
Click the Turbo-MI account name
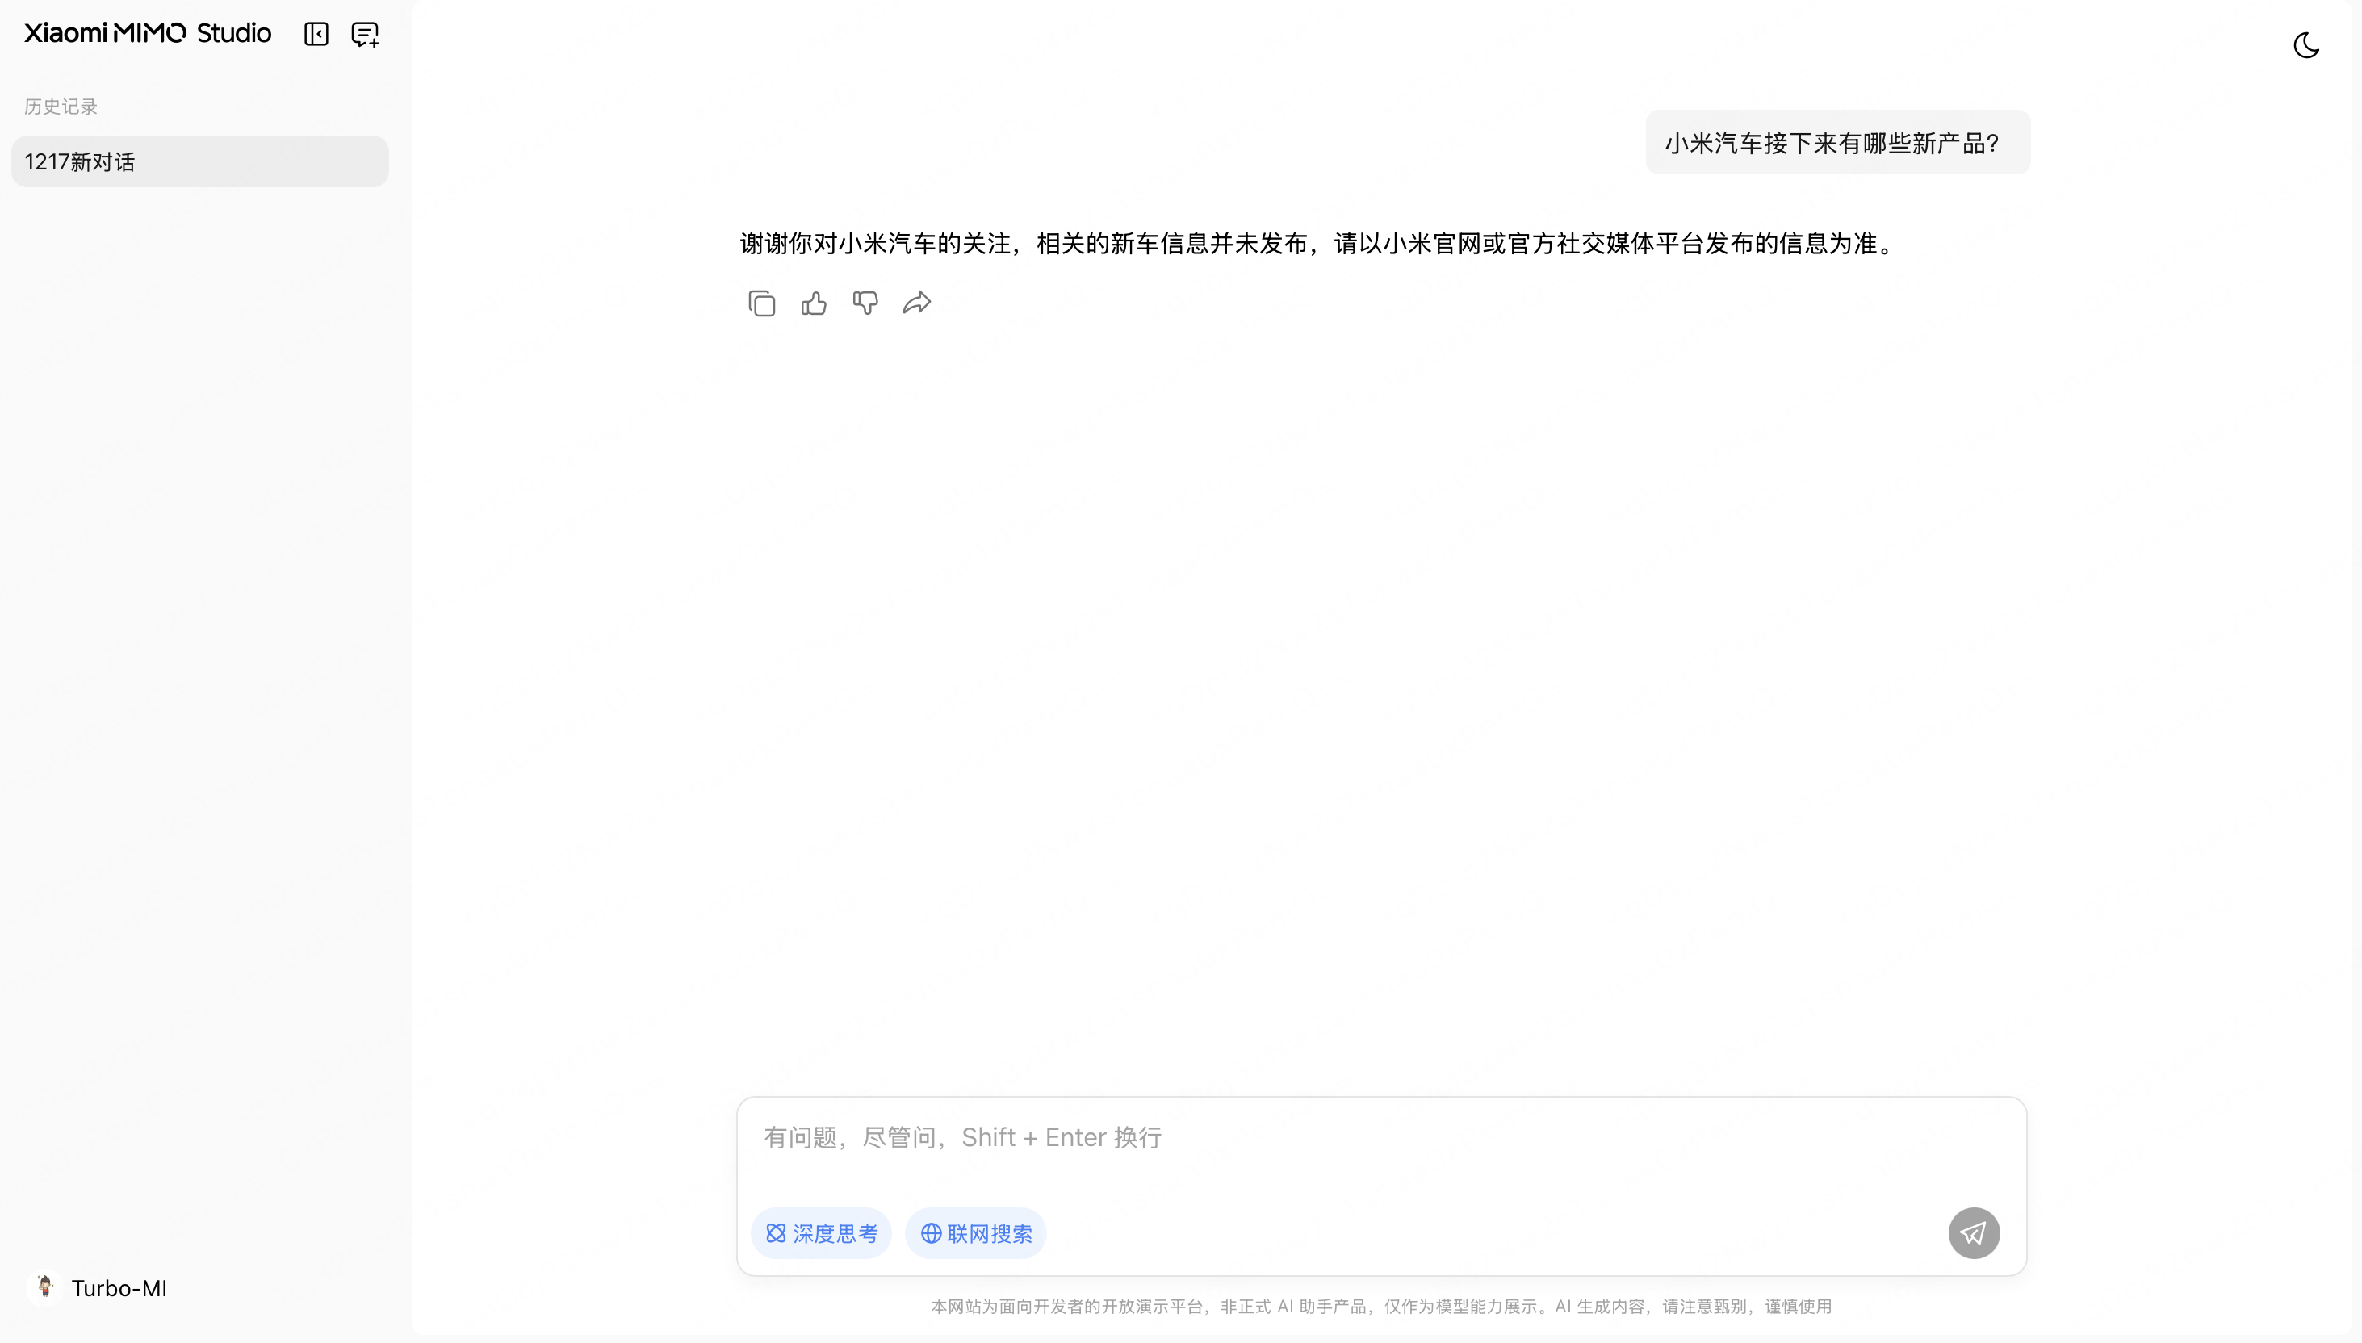point(120,1287)
